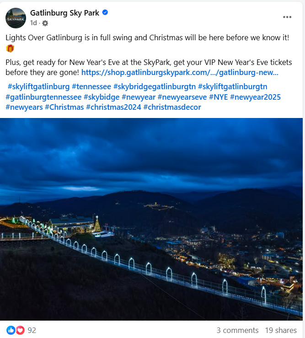Select the #newyearseve hashtag

coord(182,97)
